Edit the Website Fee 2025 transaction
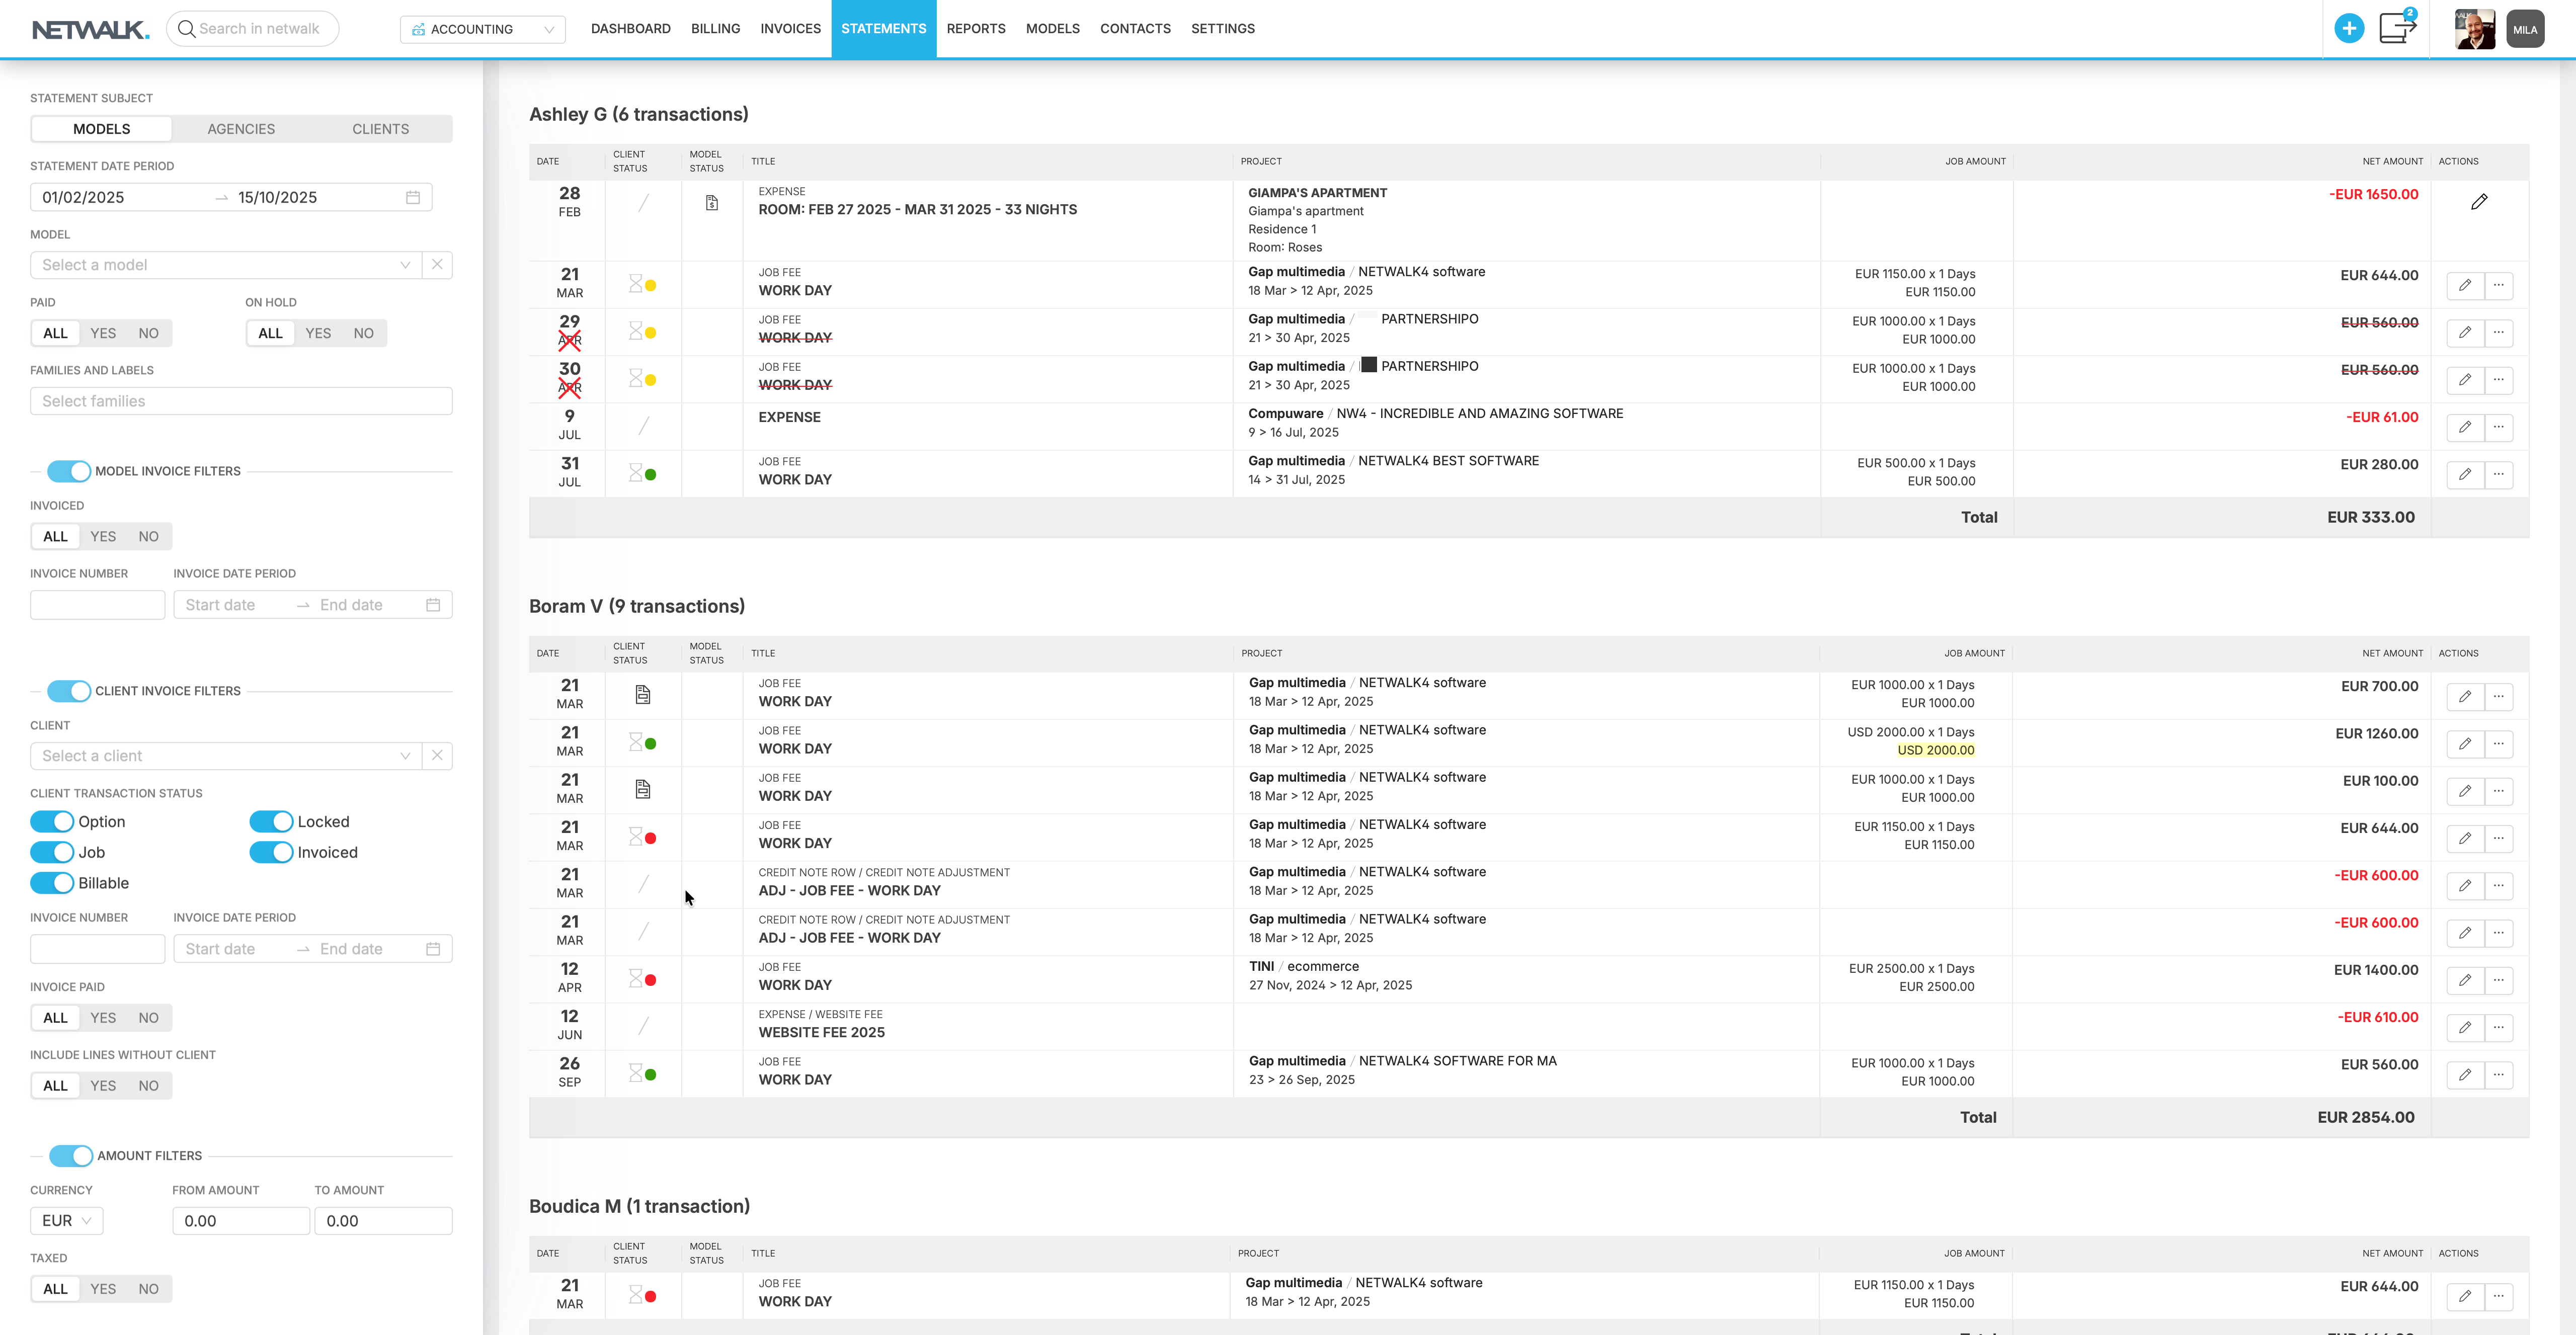2576x1335 pixels. (2465, 1027)
